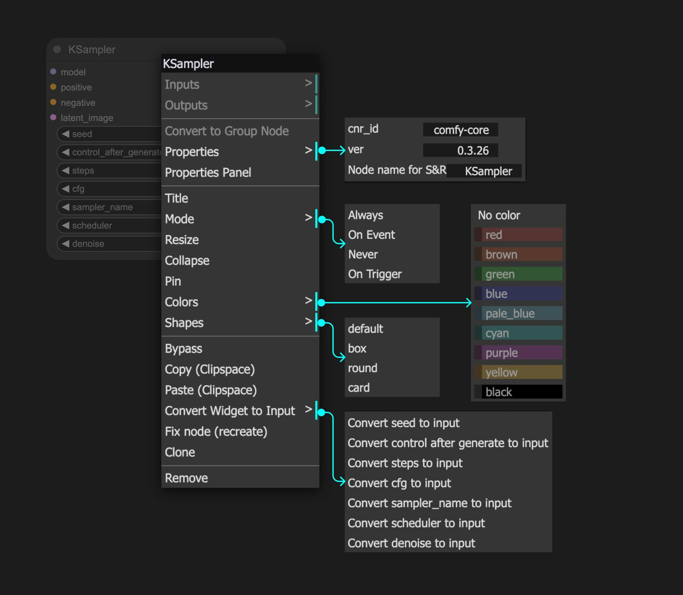The image size is (683, 595).
Task: Click the positive input dot
Action: [x=53, y=87]
